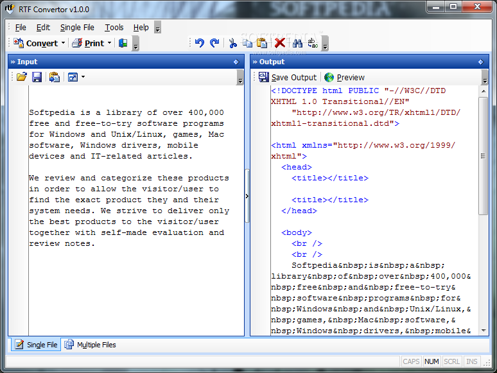Screen dimensions: 497x373
Task: Open edit toolbar overflow options arrow
Action: pyautogui.click(x=325, y=43)
